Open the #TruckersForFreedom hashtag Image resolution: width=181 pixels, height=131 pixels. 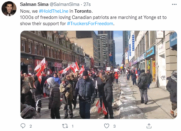point(90,24)
